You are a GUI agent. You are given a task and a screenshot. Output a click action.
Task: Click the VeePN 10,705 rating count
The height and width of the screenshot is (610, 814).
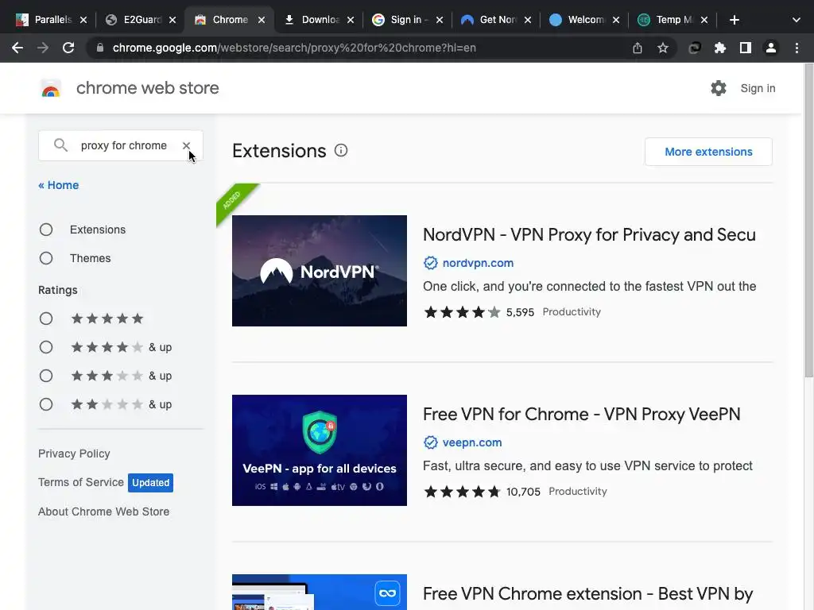(523, 492)
